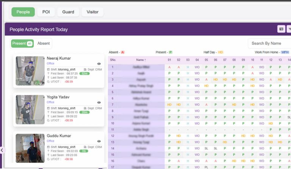Toggle eye icon on Guddu Kumar card
This screenshot has width=291, height=169.
click(99, 141)
